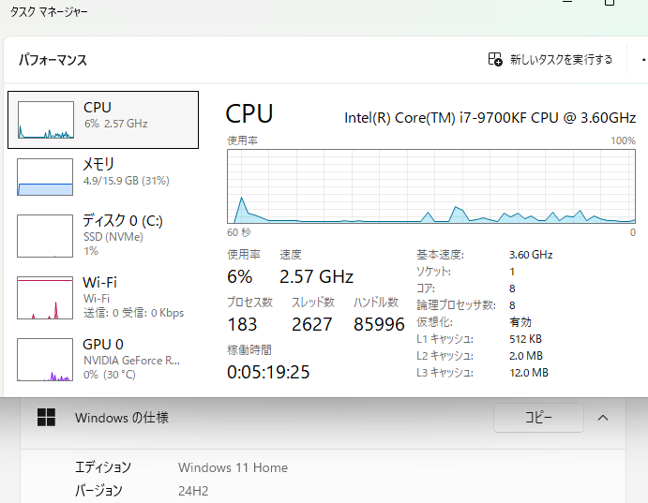Select the ディスク 0 (C:) graph thumbnail
Viewport: 648px width, 503px height.
[x=45, y=236]
